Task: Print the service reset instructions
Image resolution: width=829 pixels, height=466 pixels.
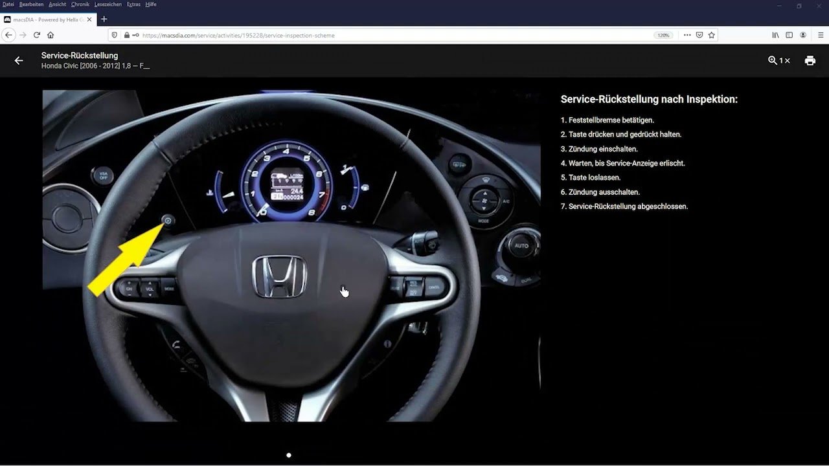Action: (810, 60)
